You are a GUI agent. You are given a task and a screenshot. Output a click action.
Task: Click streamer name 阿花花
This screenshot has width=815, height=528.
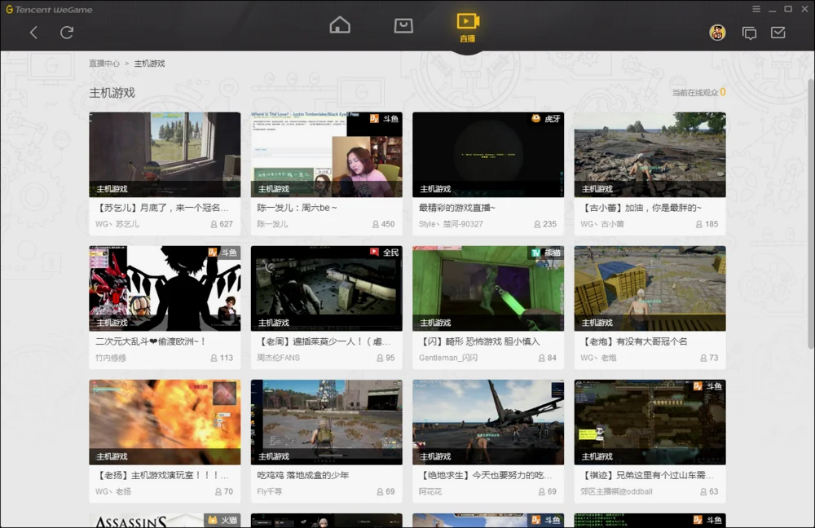pos(430,491)
